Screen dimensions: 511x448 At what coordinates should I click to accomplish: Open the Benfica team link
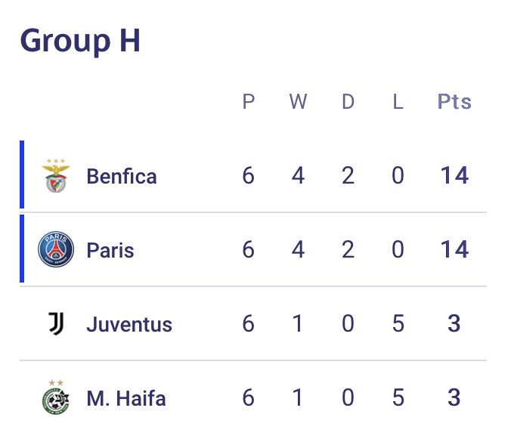click(x=122, y=177)
